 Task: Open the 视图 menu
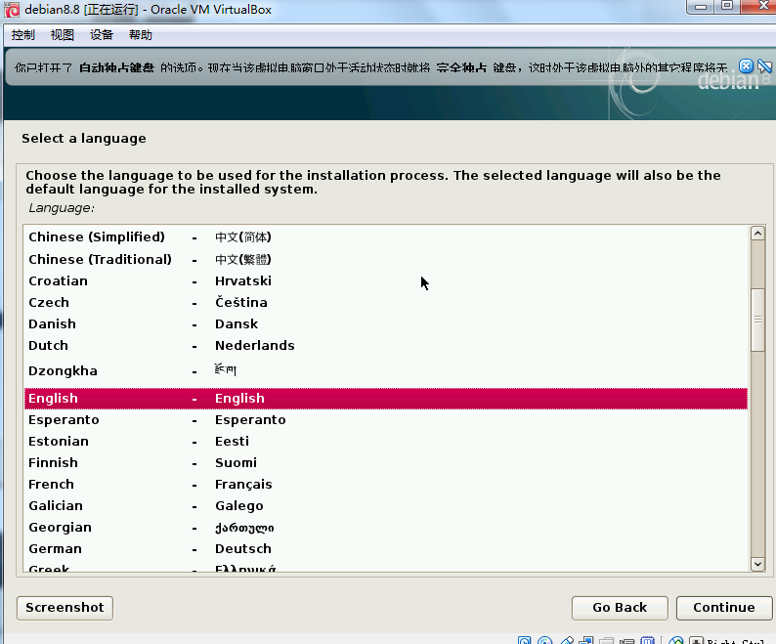point(63,35)
